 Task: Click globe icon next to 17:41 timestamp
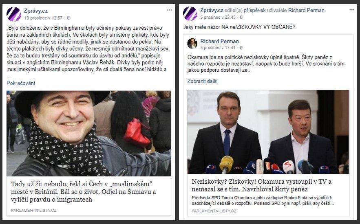(x=241, y=48)
